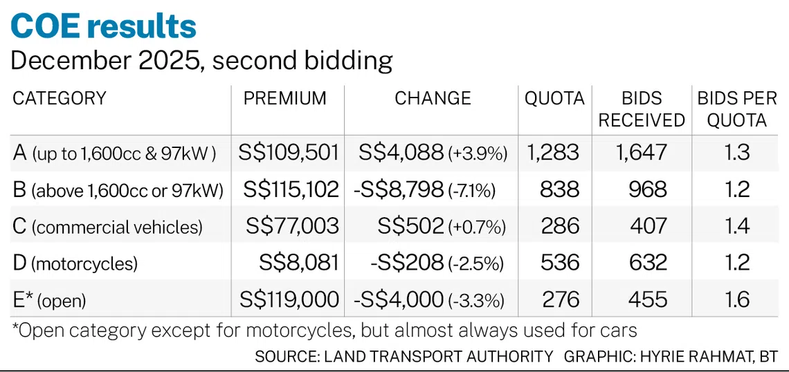This screenshot has height=372, width=789.
Task: Click the S$119,000 premium value
Action: [289, 299]
